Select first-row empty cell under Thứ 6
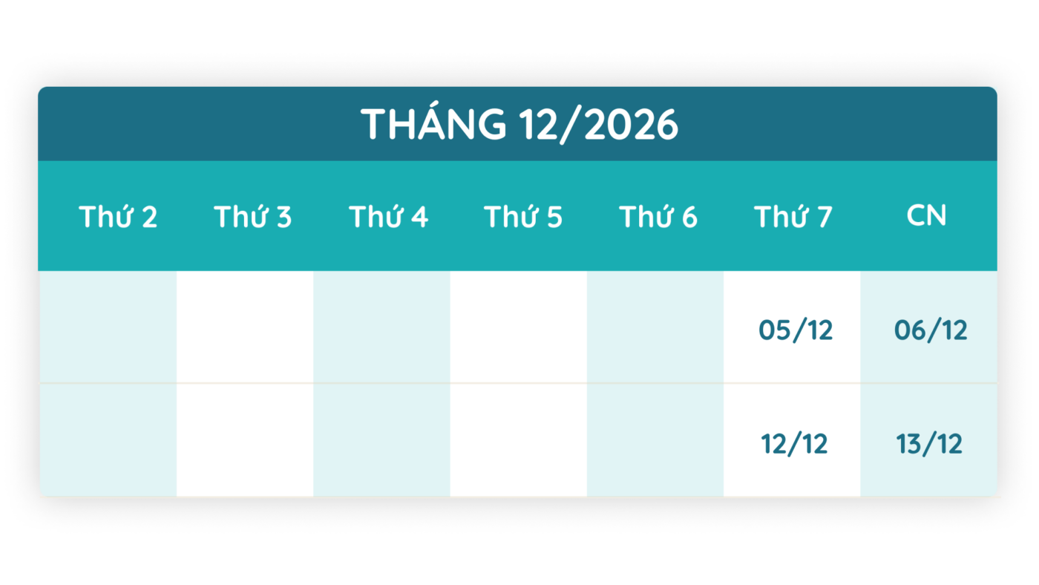This screenshot has height=585, width=1039. coord(655,327)
